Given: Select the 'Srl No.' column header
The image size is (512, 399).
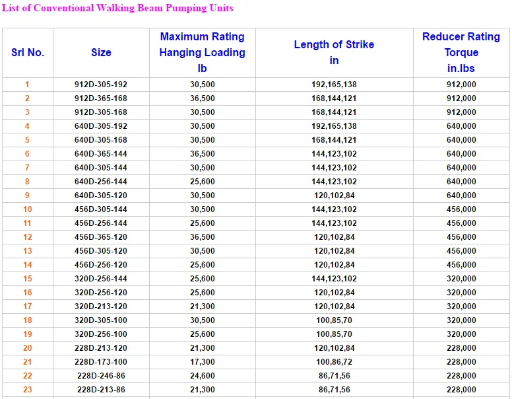Looking at the screenshot, I should click(28, 53).
